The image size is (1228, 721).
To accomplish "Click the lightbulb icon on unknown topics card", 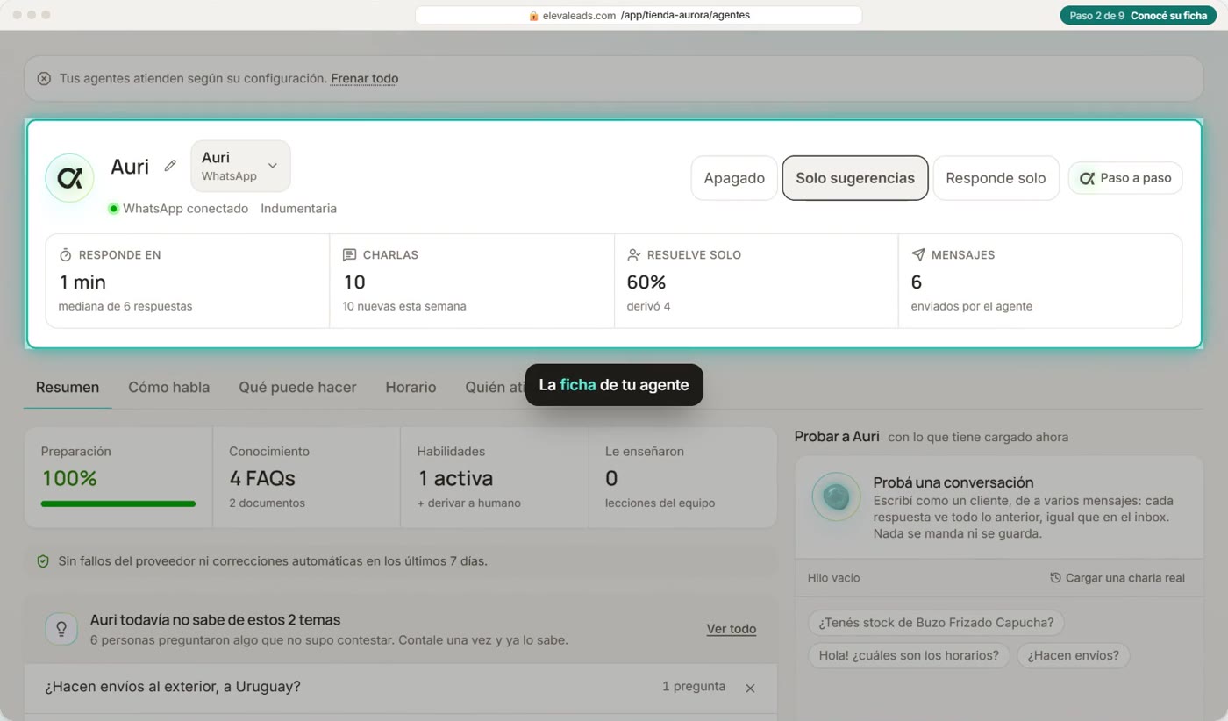I will pyautogui.click(x=61, y=629).
